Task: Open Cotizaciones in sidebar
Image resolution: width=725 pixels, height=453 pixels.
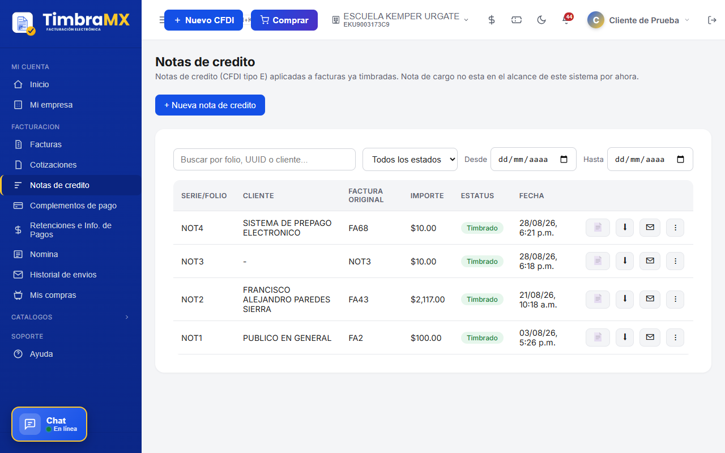Action: pos(71,165)
